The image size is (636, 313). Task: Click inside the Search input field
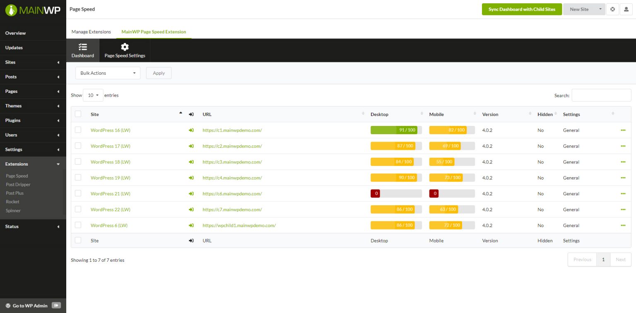point(601,95)
